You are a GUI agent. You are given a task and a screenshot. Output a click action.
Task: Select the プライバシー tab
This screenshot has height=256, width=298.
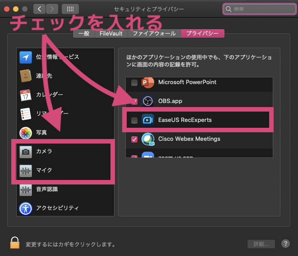click(202, 34)
